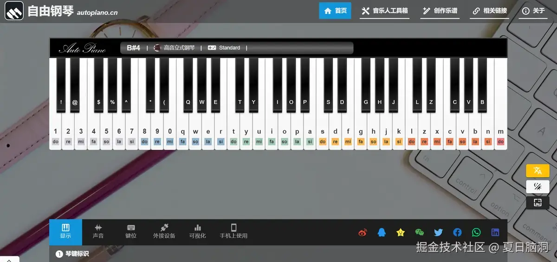Image resolution: width=557 pixels, height=262 pixels.
Task: Play white key labeled s
Action: pos(323,132)
